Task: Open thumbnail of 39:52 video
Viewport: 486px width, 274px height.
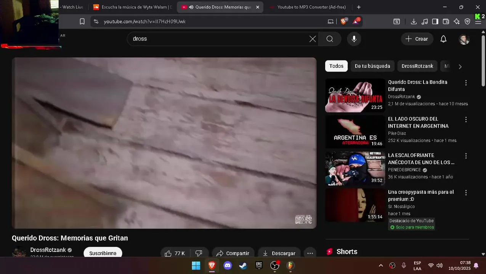Action: click(355, 169)
